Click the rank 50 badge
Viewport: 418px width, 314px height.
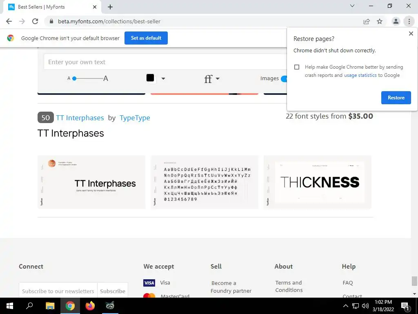pyautogui.click(x=46, y=117)
